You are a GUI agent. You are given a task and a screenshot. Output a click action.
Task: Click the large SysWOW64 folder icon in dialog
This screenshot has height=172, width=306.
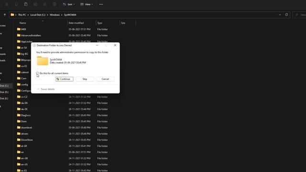pos(43,61)
